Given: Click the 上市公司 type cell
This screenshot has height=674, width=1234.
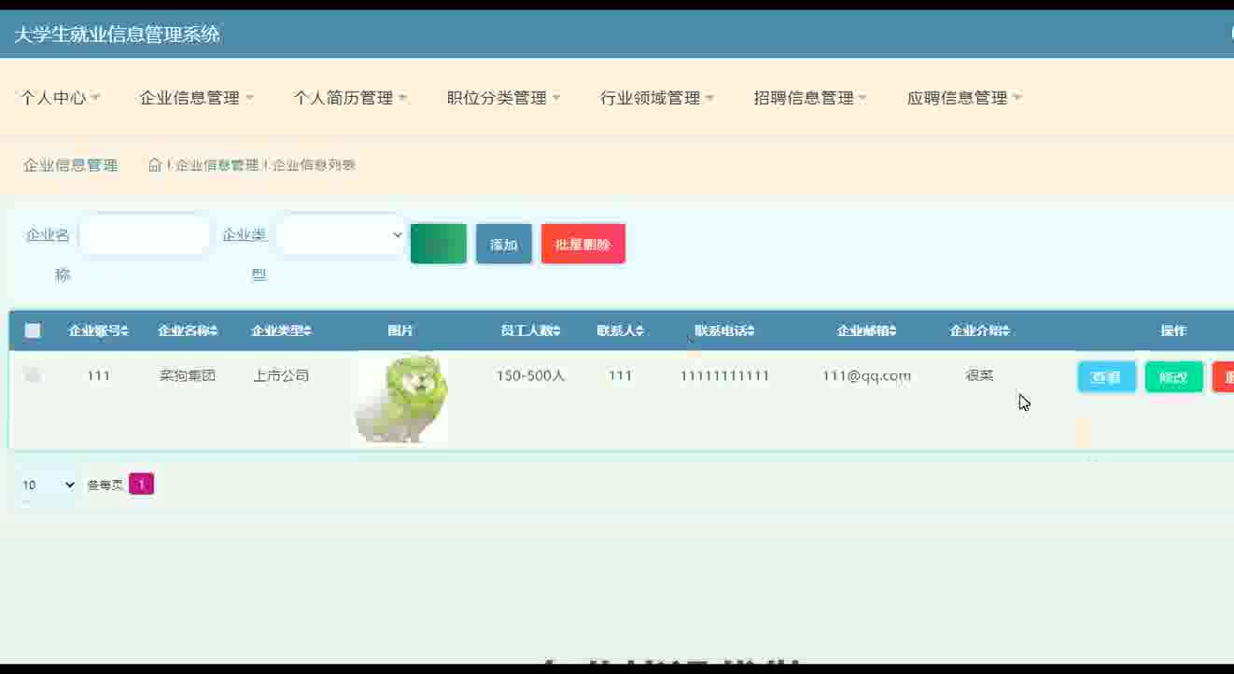Looking at the screenshot, I should 281,375.
